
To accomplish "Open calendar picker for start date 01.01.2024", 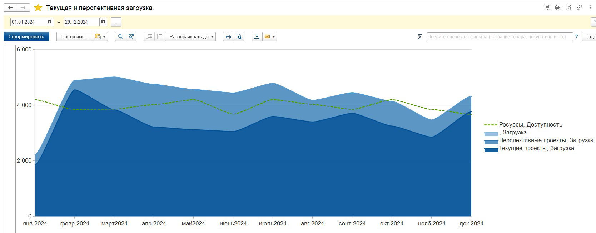I will pos(50,22).
